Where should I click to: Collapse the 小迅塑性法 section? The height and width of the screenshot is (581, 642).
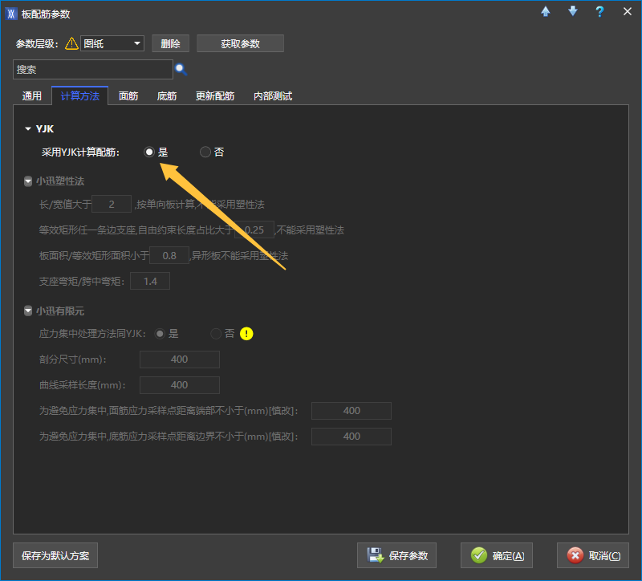(28, 181)
